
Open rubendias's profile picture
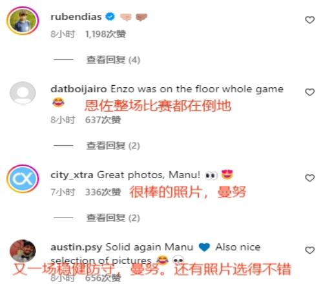click(23, 21)
